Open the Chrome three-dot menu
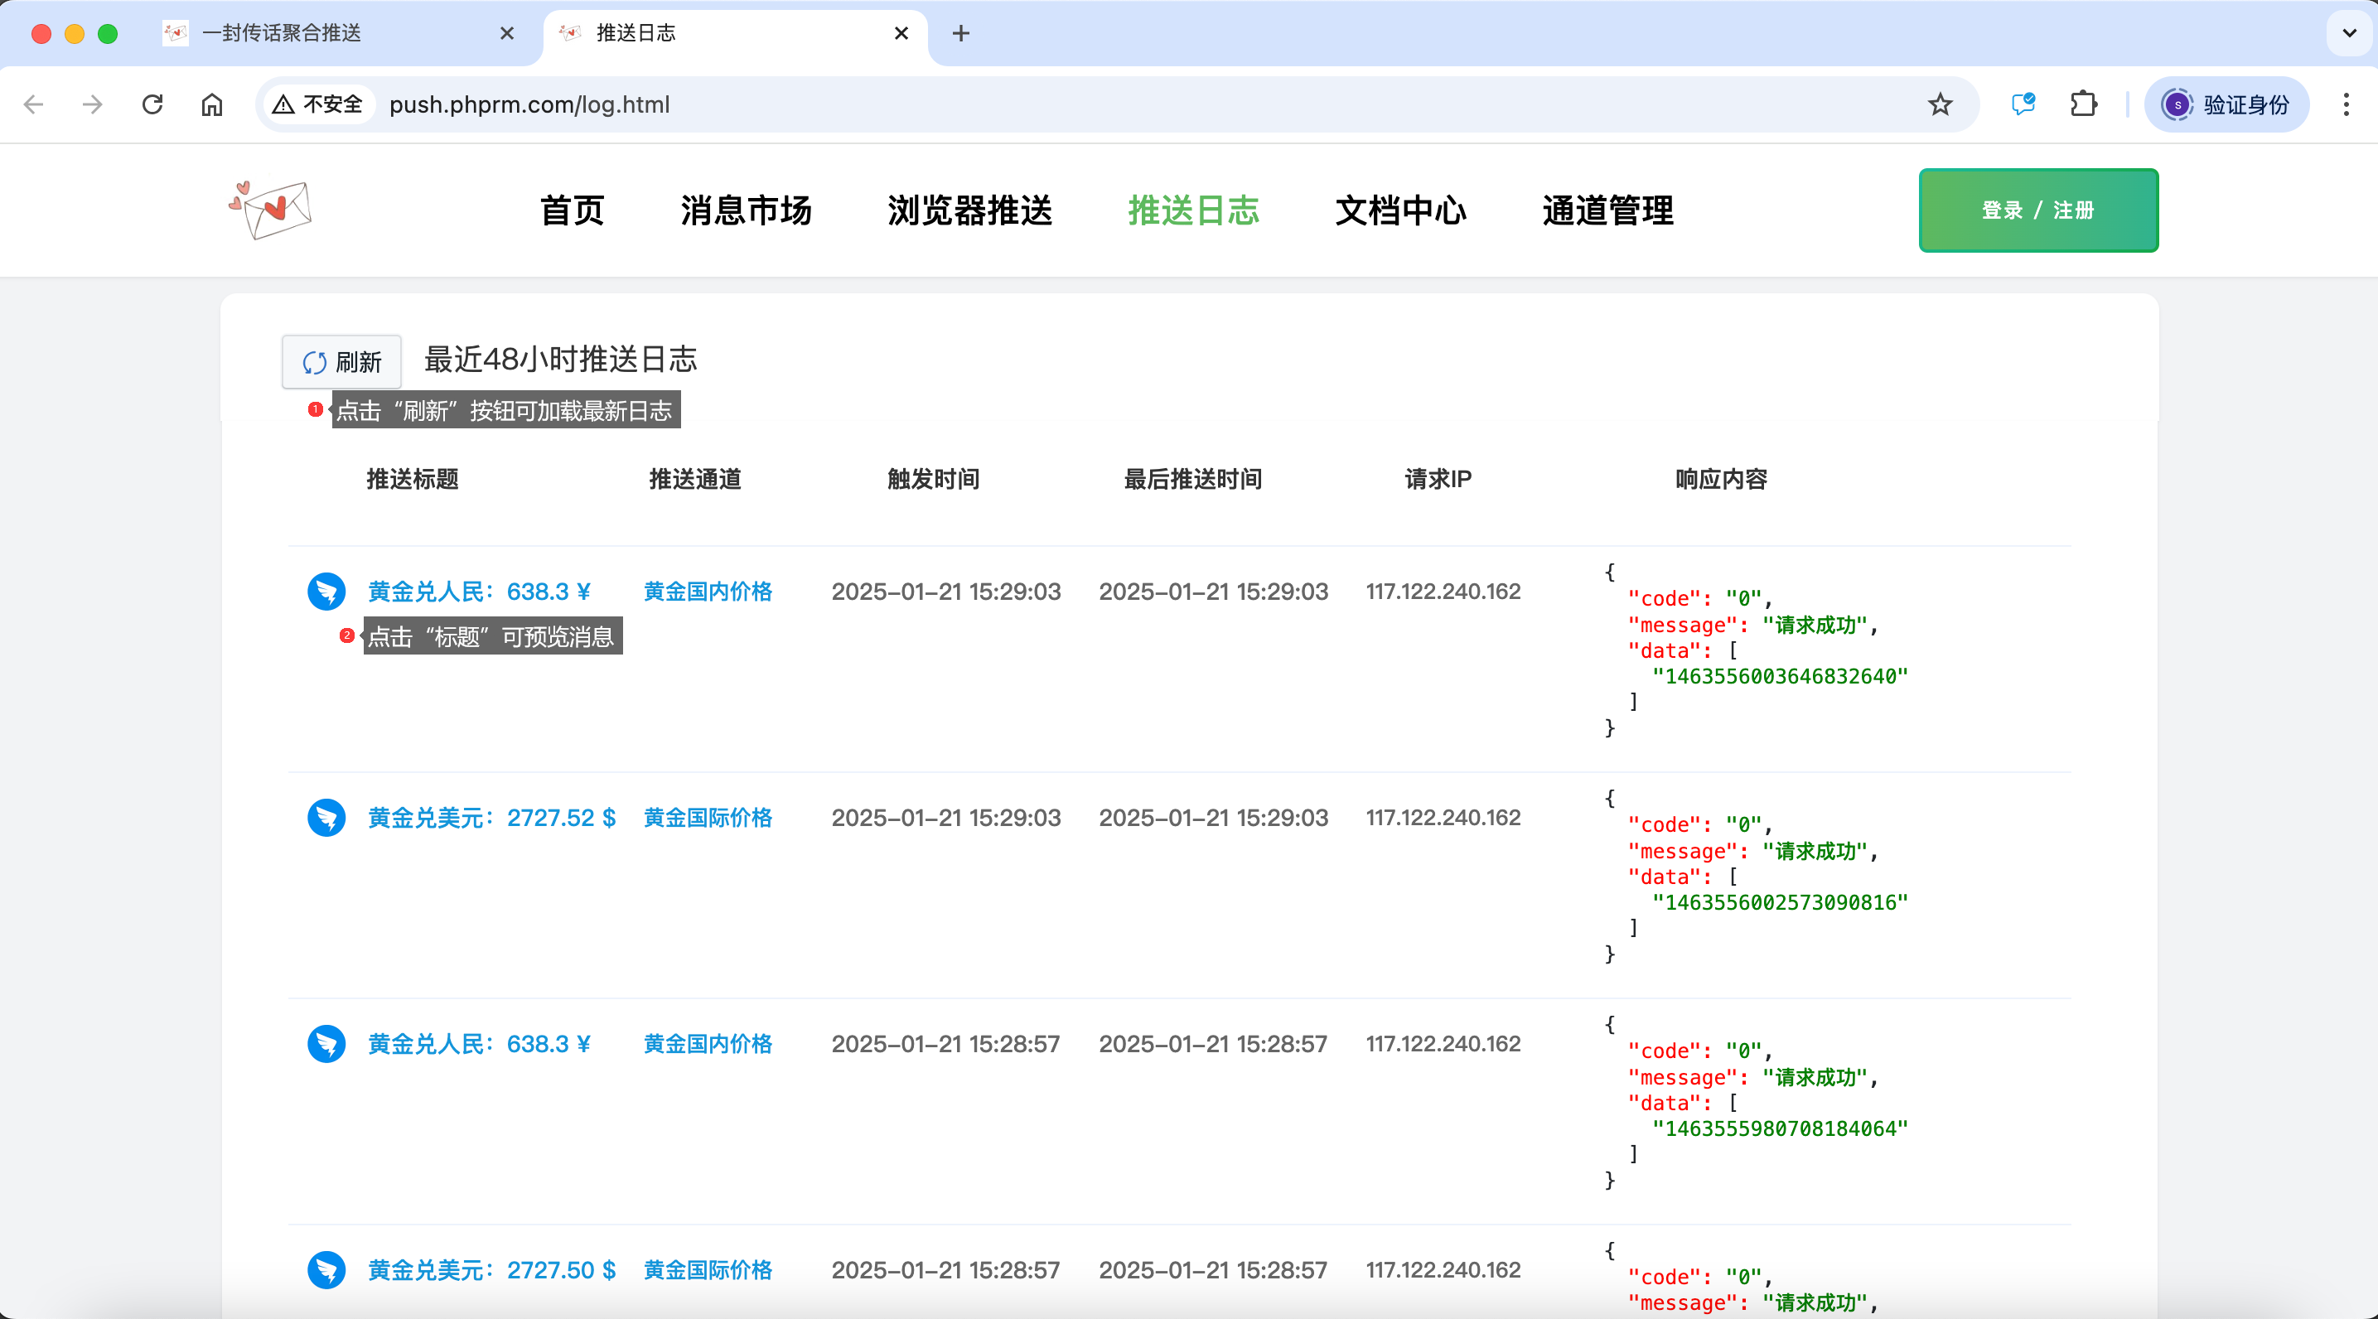 (x=2346, y=104)
